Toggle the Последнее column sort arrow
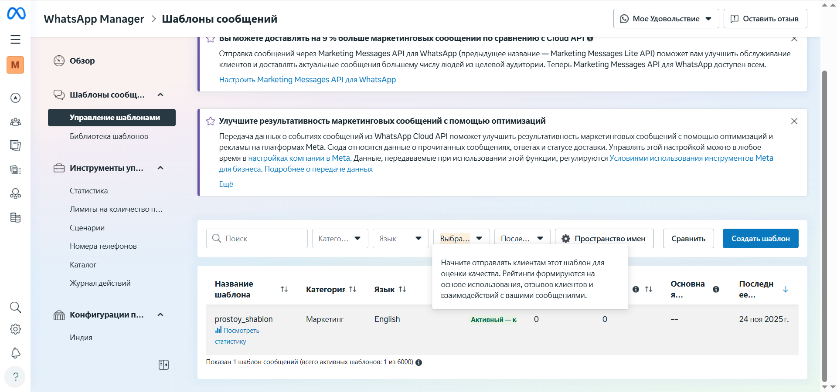This screenshot has height=392, width=837. click(786, 289)
